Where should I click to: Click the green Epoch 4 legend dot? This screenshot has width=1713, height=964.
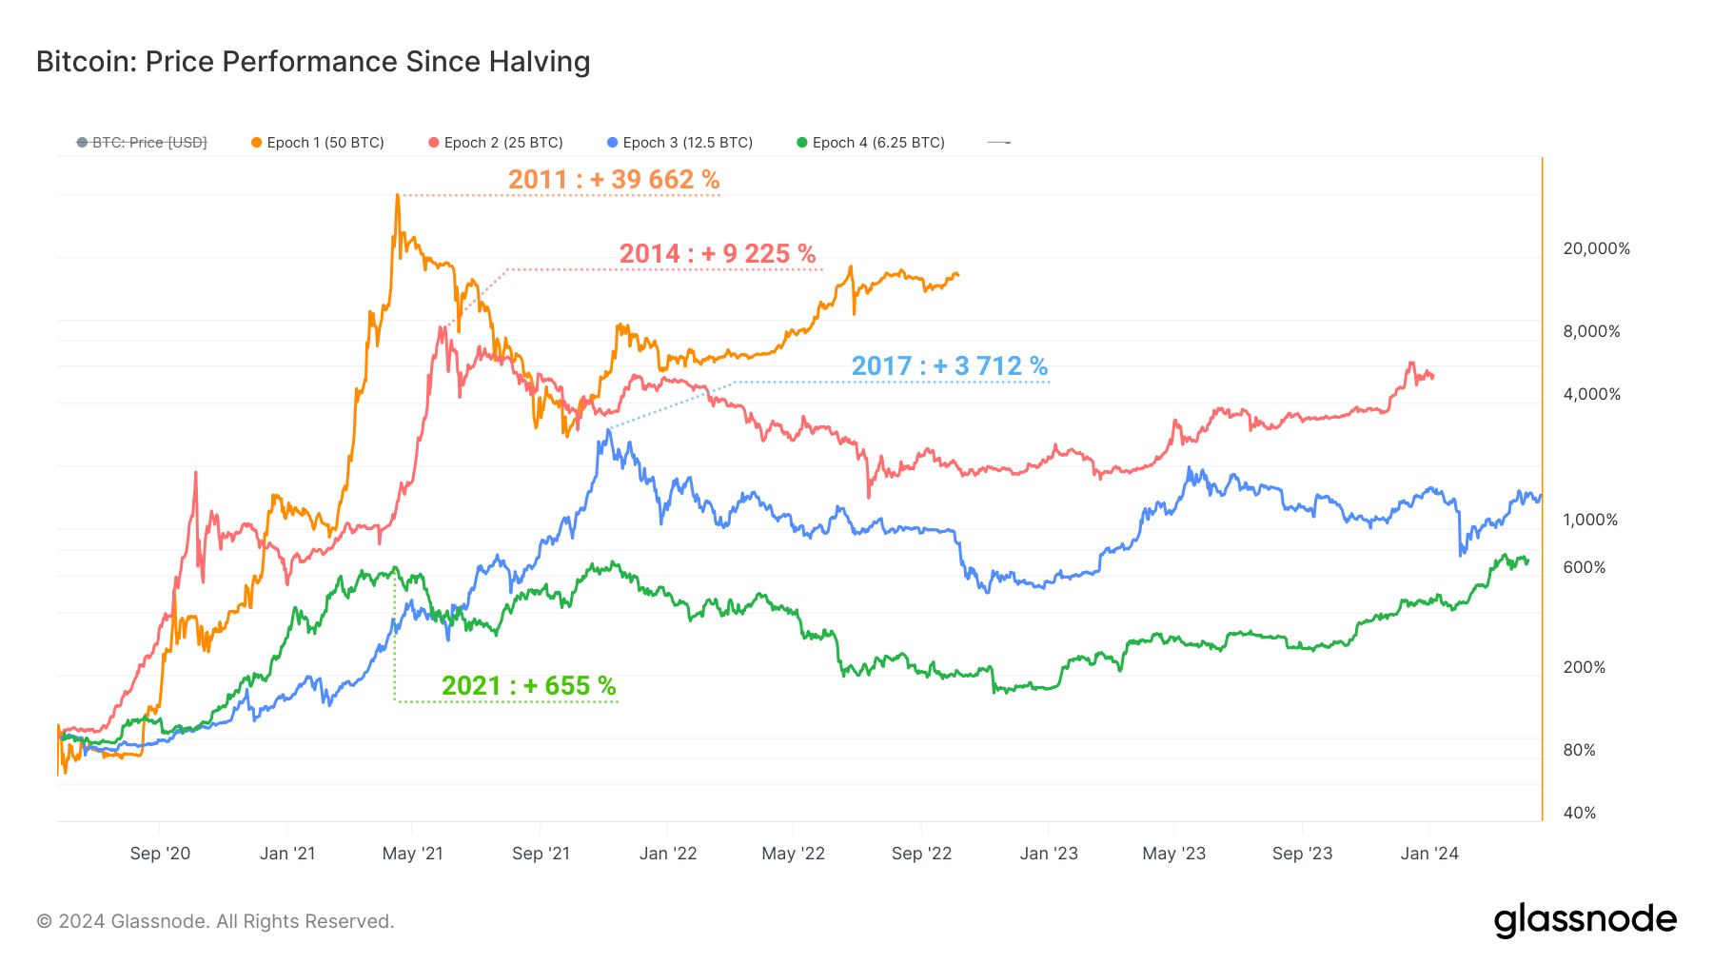tap(801, 143)
